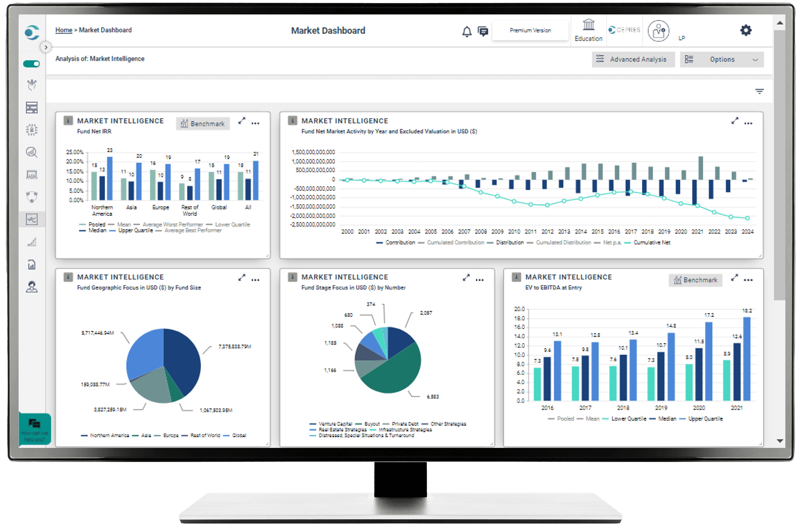Open the dashboard layout sidebar item
The height and width of the screenshot is (527, 804).
32,108
